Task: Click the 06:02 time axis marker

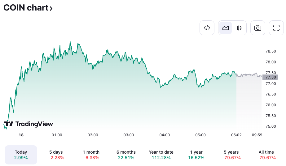Action: (236, 135)
